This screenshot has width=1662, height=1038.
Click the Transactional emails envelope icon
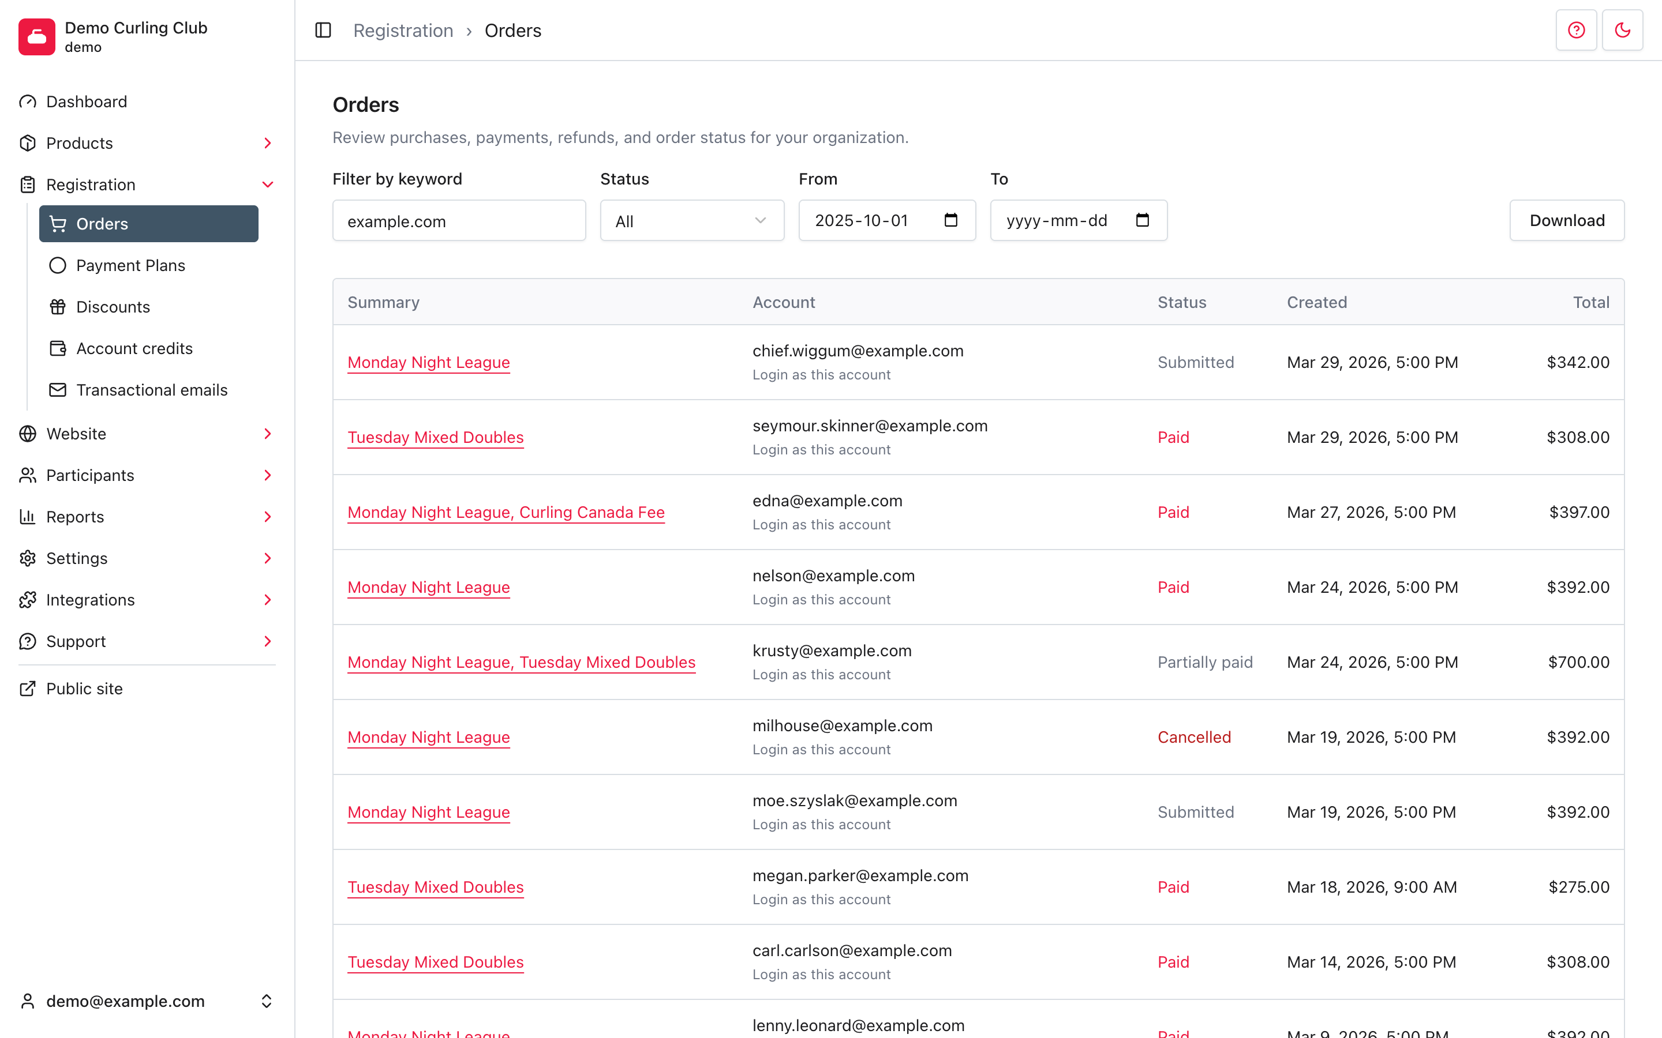[x=58, y=390]
